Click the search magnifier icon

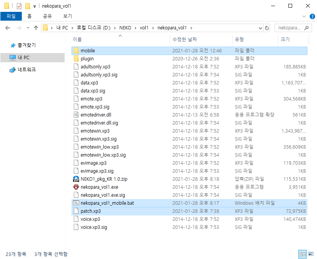[307, 28]
